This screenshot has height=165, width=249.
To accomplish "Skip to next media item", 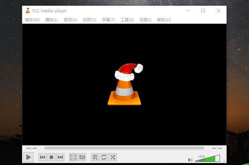I will (60, 157).
